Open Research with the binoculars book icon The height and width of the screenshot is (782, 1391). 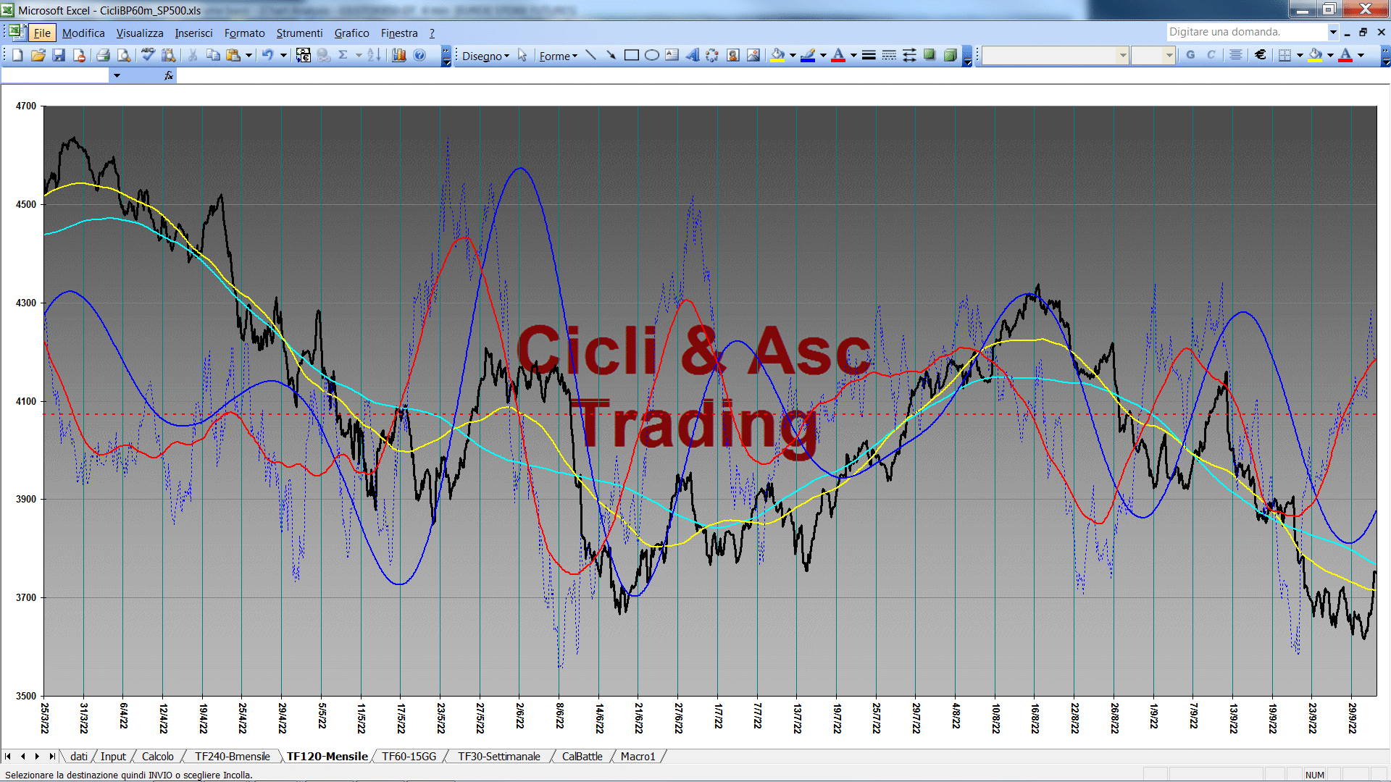click(169, 56)
